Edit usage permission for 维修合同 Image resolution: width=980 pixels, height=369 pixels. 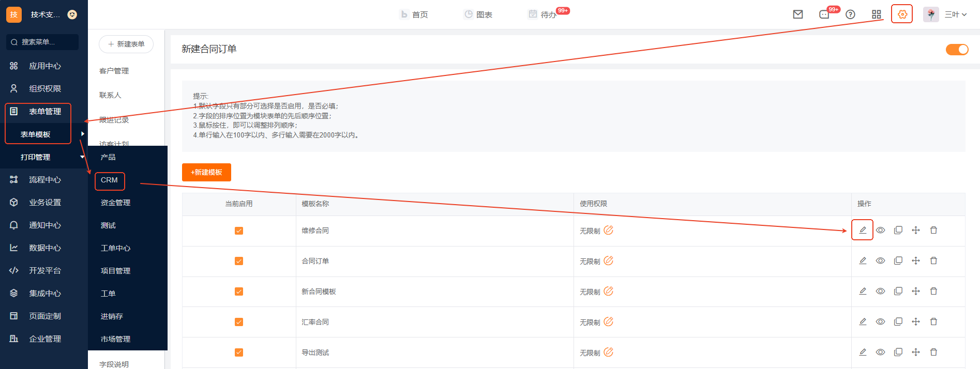[x=609, y=230]
